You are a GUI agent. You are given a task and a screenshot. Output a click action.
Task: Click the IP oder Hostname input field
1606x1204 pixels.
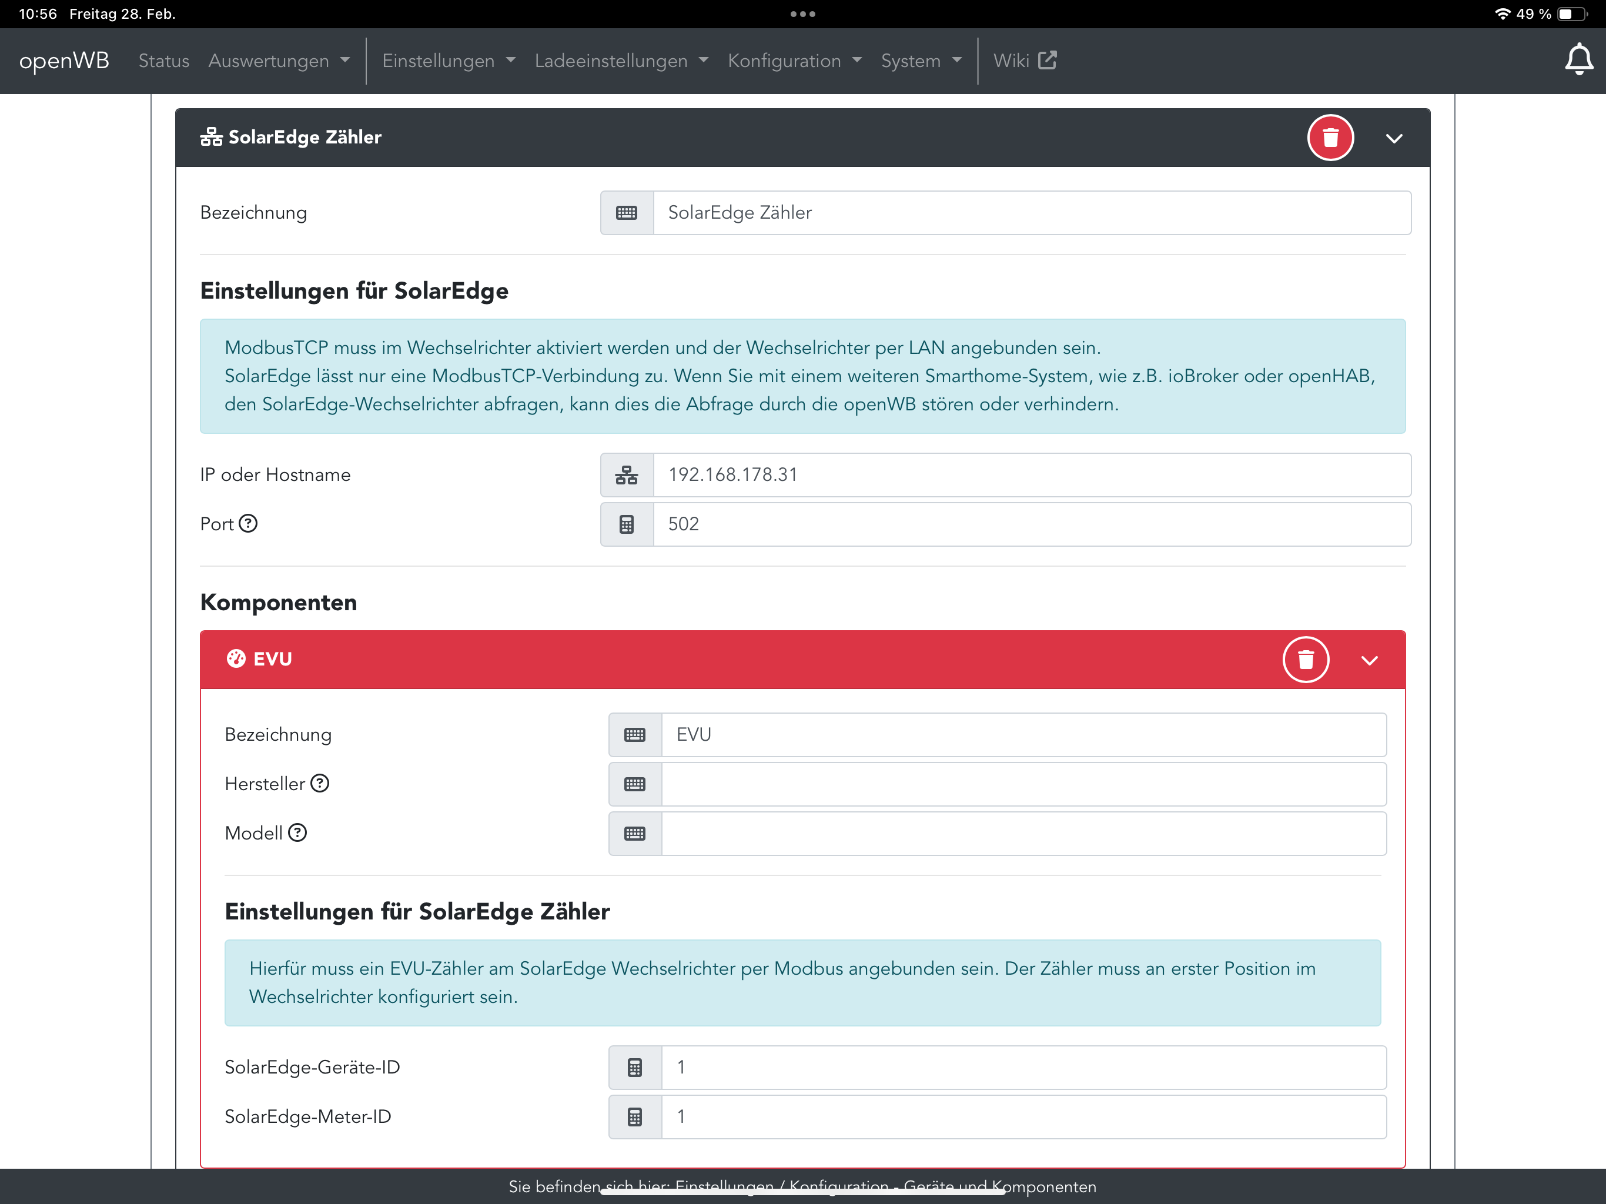(x=1031, y=475)
